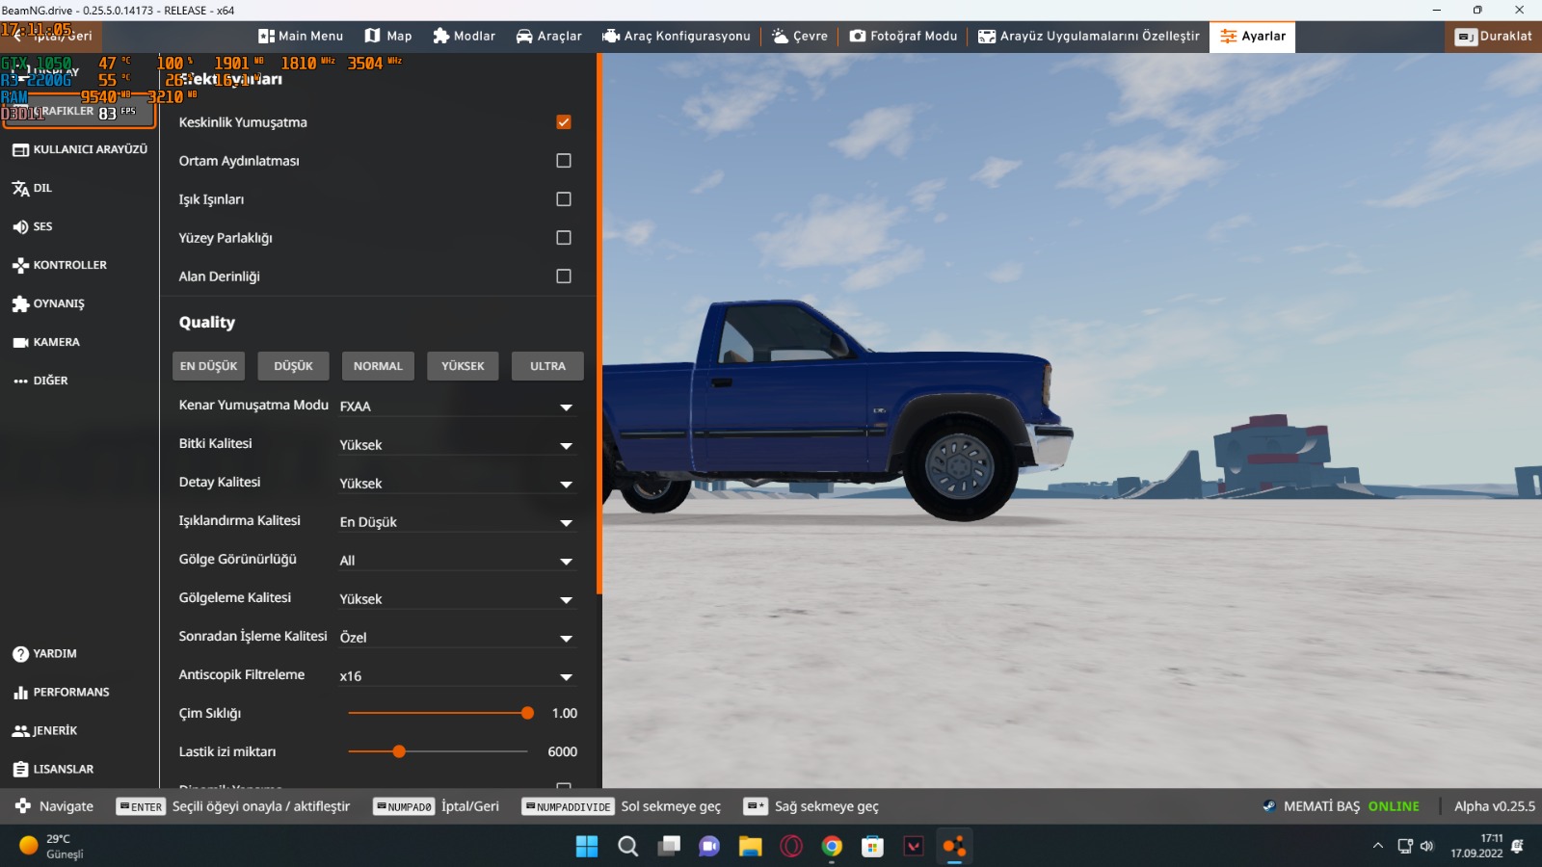Open the Antiscopik Filtreleme dropdown
This screenshot has width=1542, height=867.
pos(458,675)
